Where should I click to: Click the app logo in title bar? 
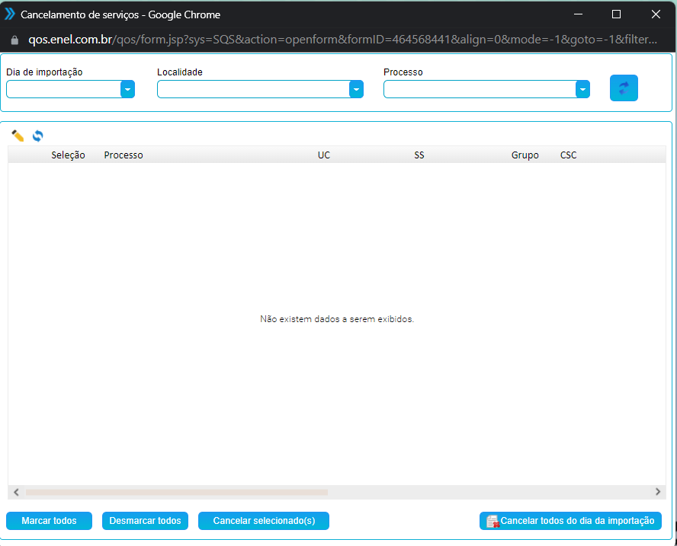(10, 14)
